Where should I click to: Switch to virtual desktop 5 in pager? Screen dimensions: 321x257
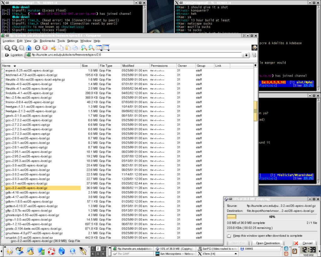click(98, 254)
